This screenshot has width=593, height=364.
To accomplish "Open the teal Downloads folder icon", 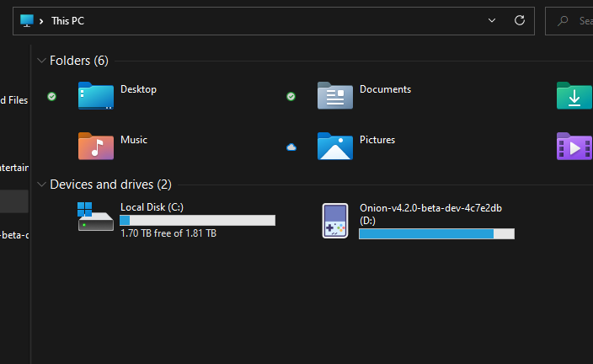I will click(x=574, y=95).
